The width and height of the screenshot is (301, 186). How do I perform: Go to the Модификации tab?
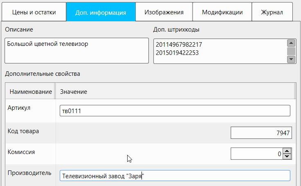222,12
